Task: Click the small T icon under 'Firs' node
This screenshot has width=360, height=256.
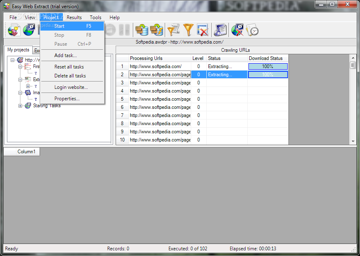Action: 36,73
